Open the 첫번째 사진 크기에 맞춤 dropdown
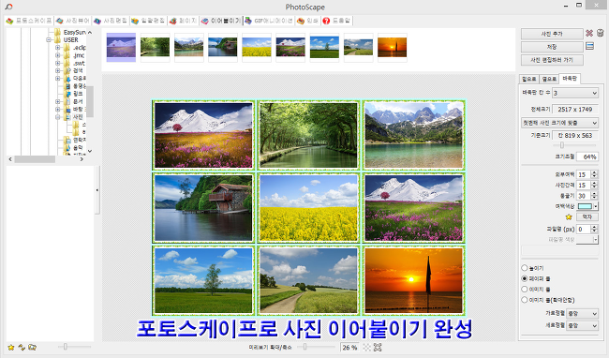The image size is (609, 358). (x=559, y=123)
